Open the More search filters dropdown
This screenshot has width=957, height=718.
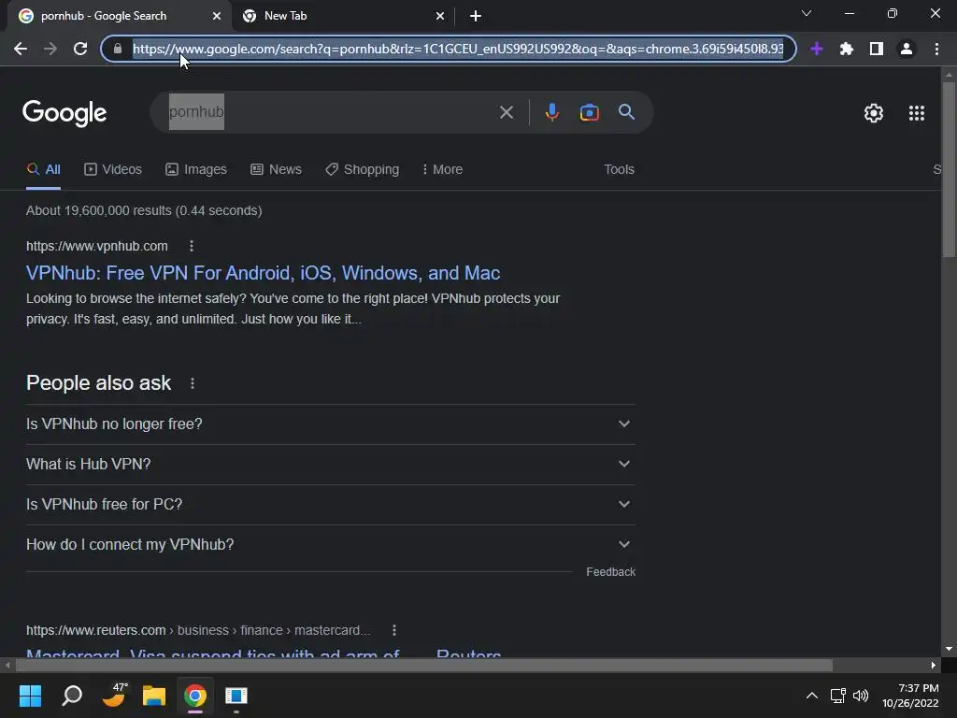[x=442, y=170]
